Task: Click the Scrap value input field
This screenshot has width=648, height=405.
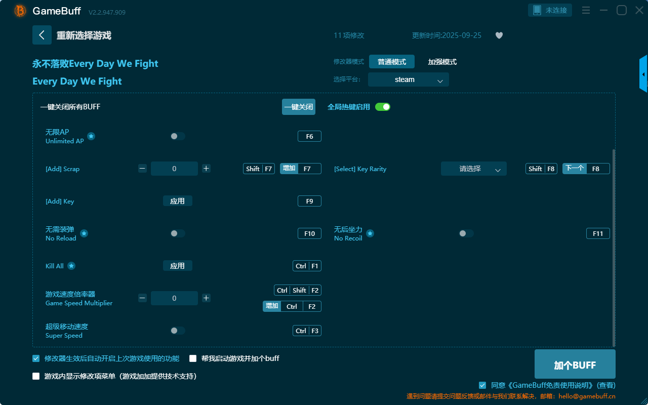Action: (x=175, y=169)
